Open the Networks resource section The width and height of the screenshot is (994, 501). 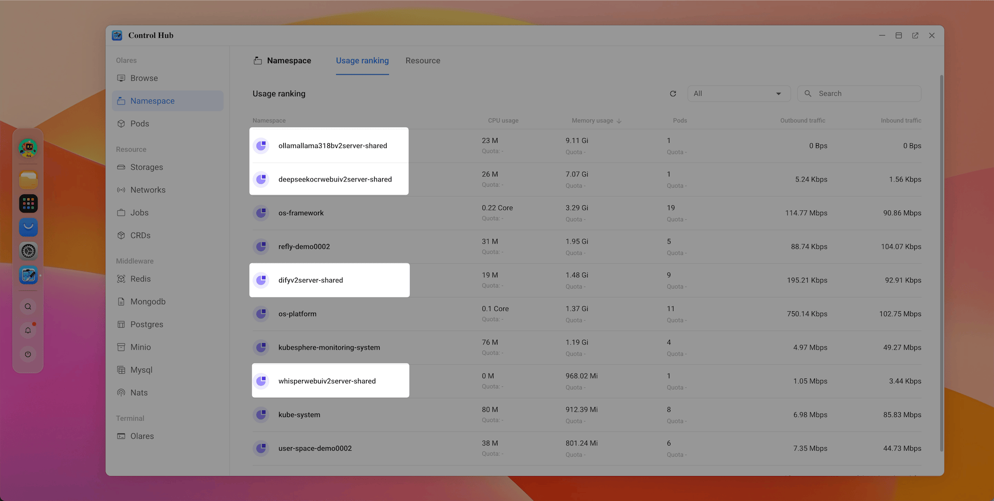[148, 190]
